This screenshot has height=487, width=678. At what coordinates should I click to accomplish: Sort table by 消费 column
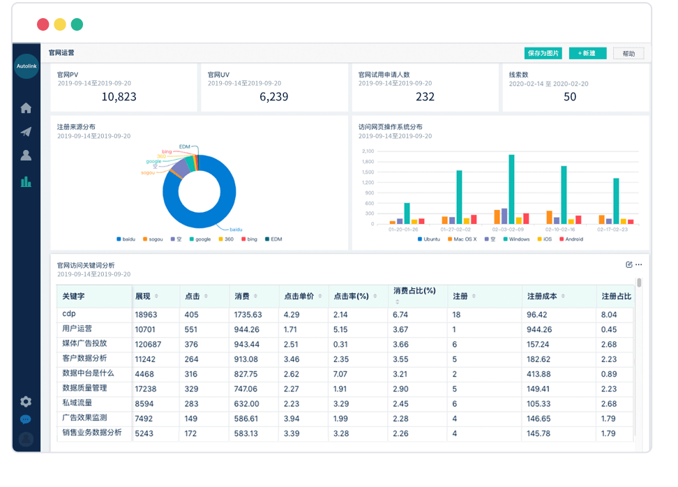(x=255, y=297)
